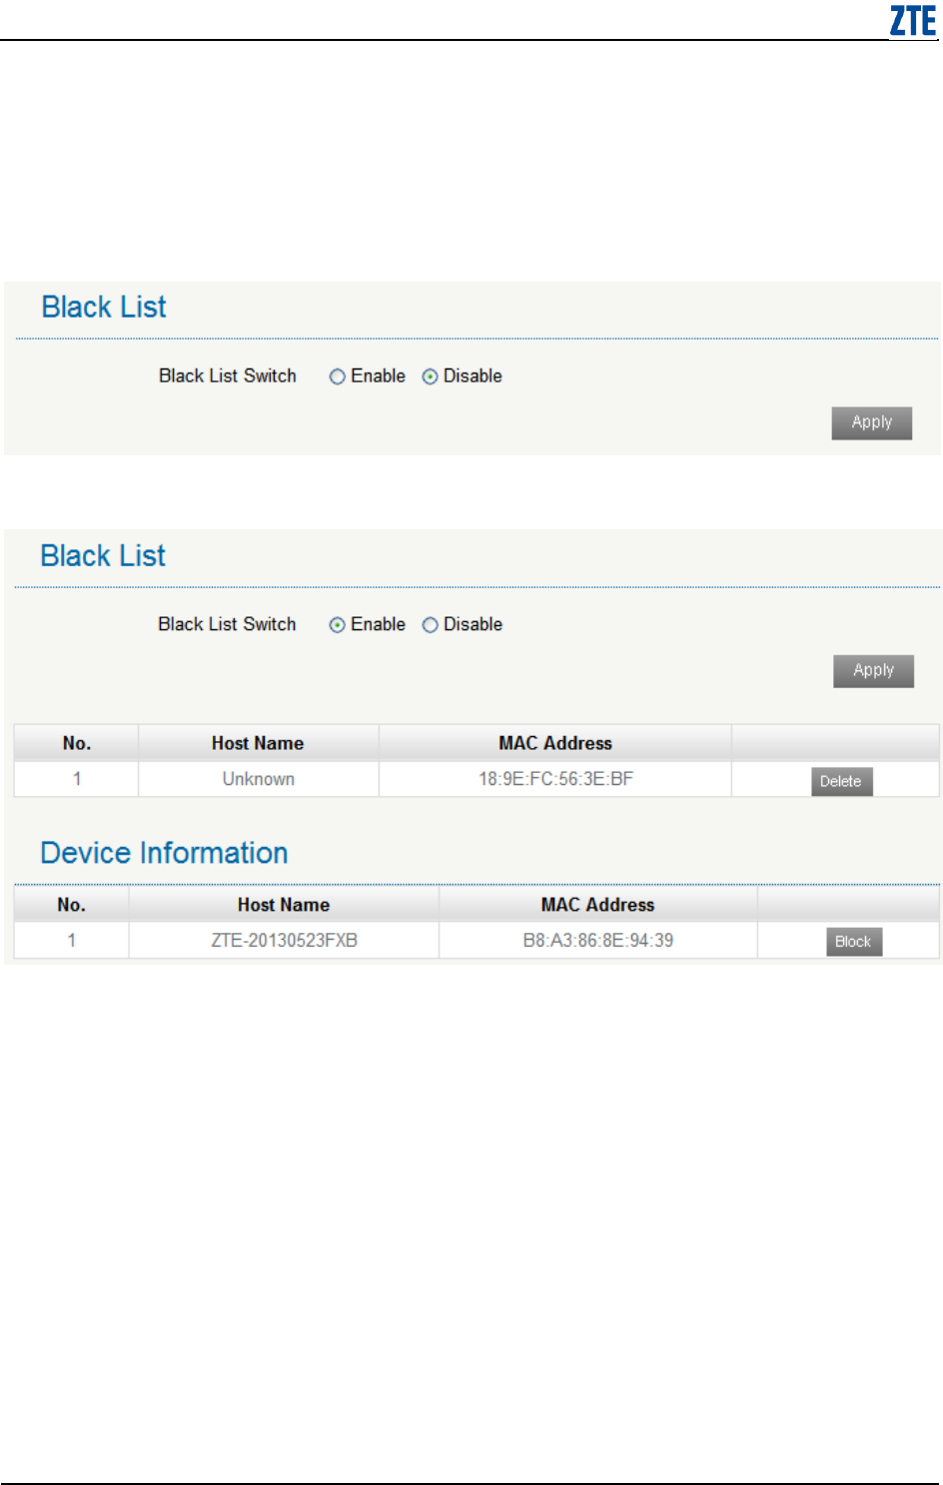Delete the Unknown host blacklist entry

(841, 781)
